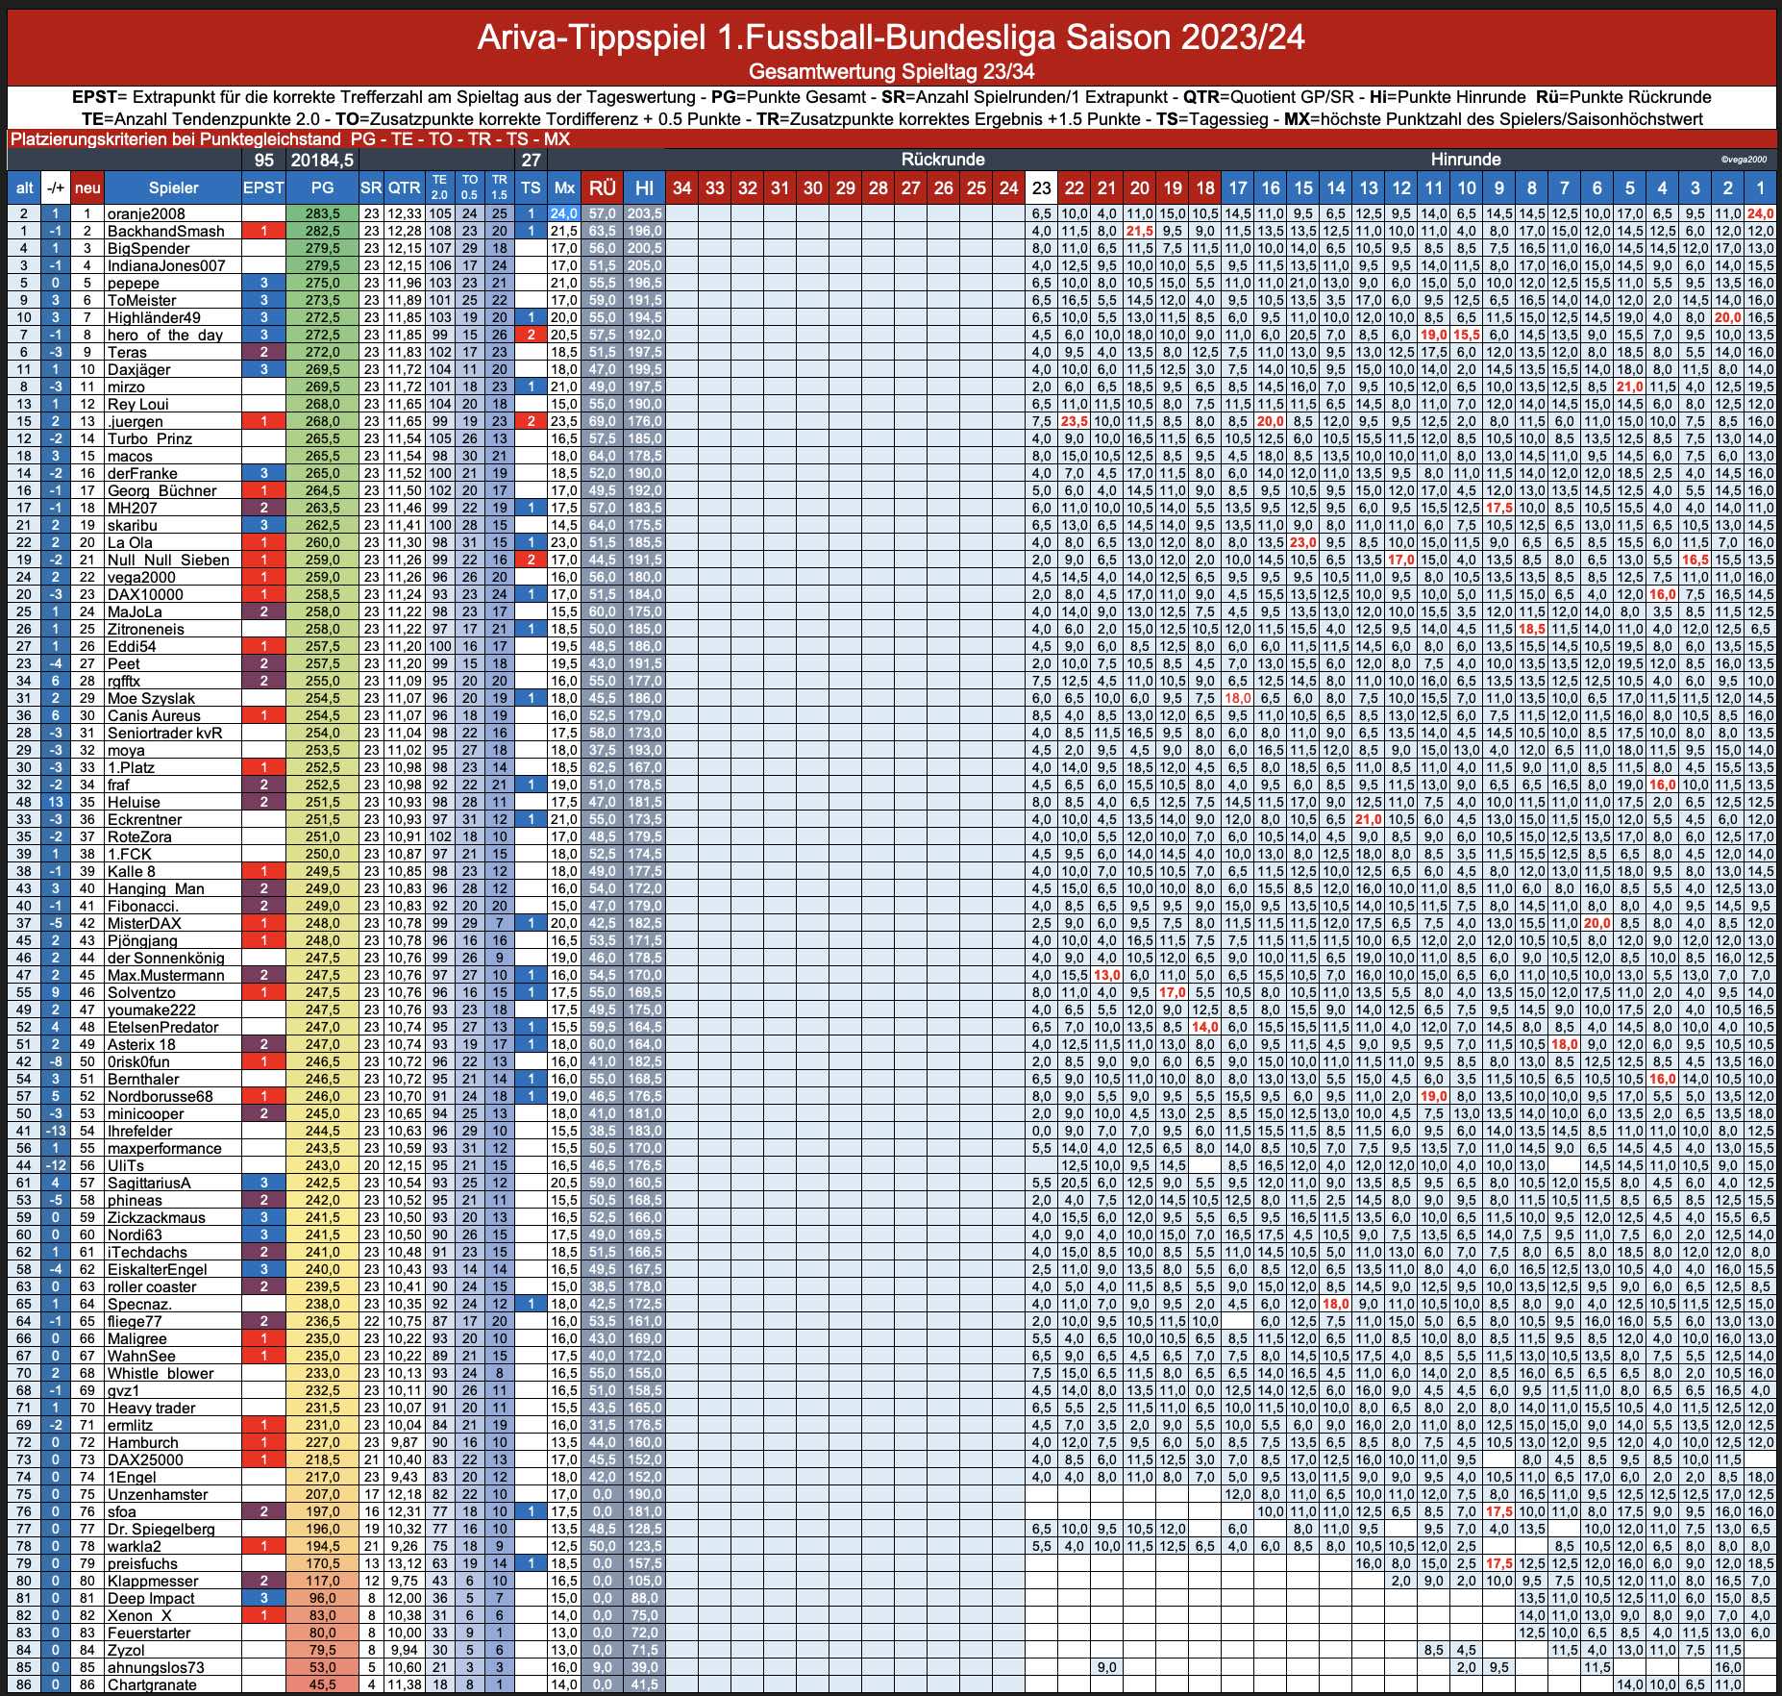The height and width of the screenshot is (1696, 1782).
Task: Select player name 'pepepe'
Action: pyautogui.click(x=134, y=283)
